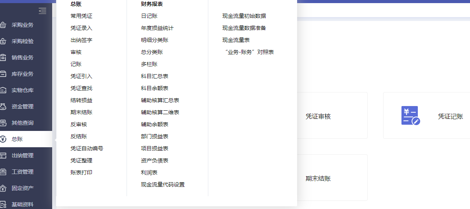
Task: Open 利润表 report
Action: pos(149,172)
